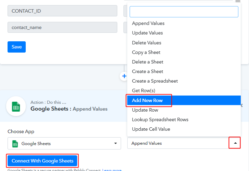Click the Google Sheets action logo
The width and height of the screenshot is (249, 171).
16,106
